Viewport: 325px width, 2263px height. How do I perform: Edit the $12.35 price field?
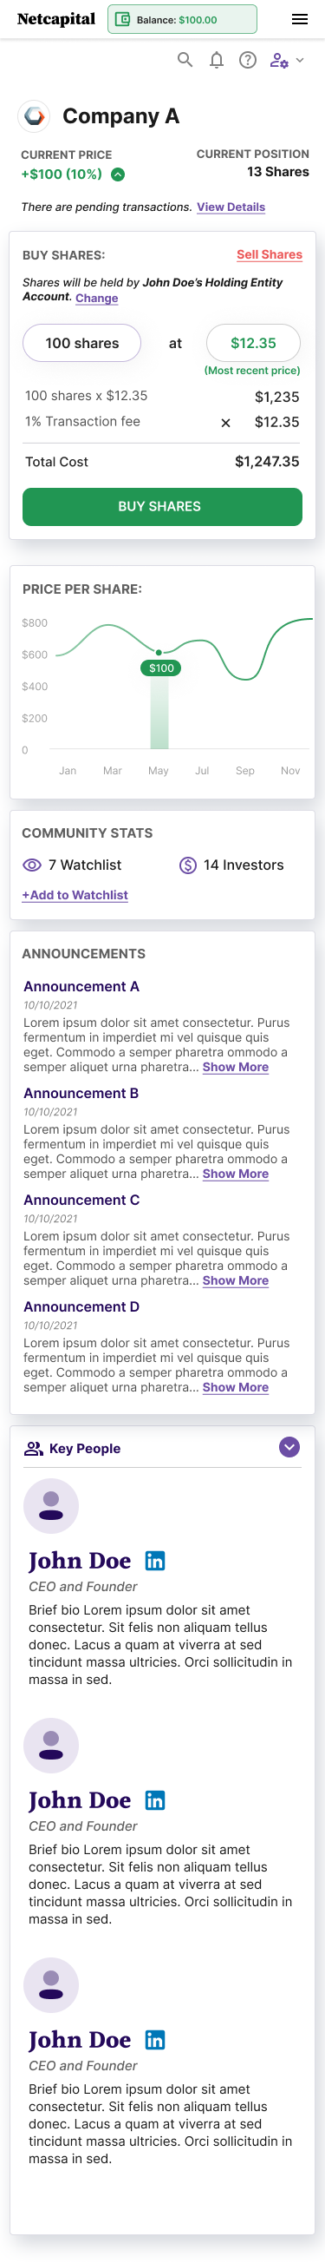click(x=253, y=344)
